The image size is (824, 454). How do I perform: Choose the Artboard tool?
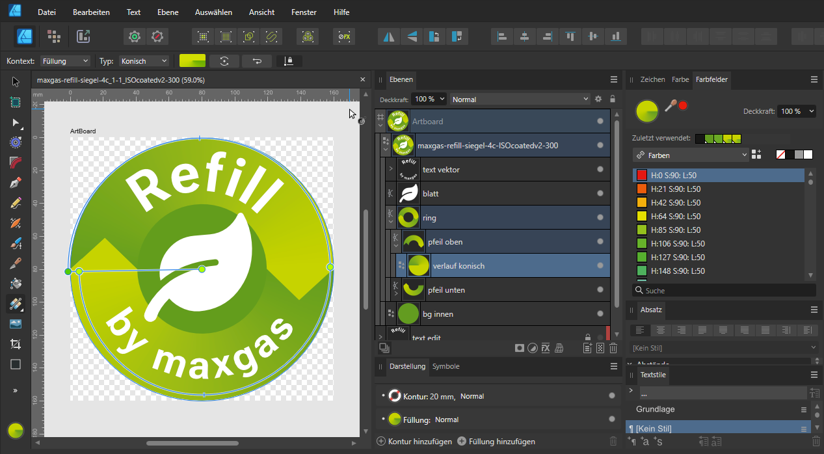point(16,102)
